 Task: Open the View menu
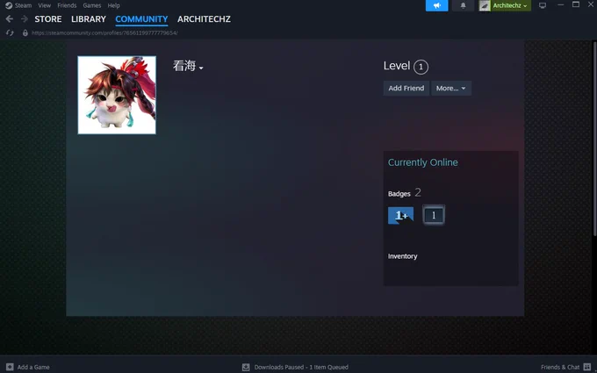coord(44,5)
